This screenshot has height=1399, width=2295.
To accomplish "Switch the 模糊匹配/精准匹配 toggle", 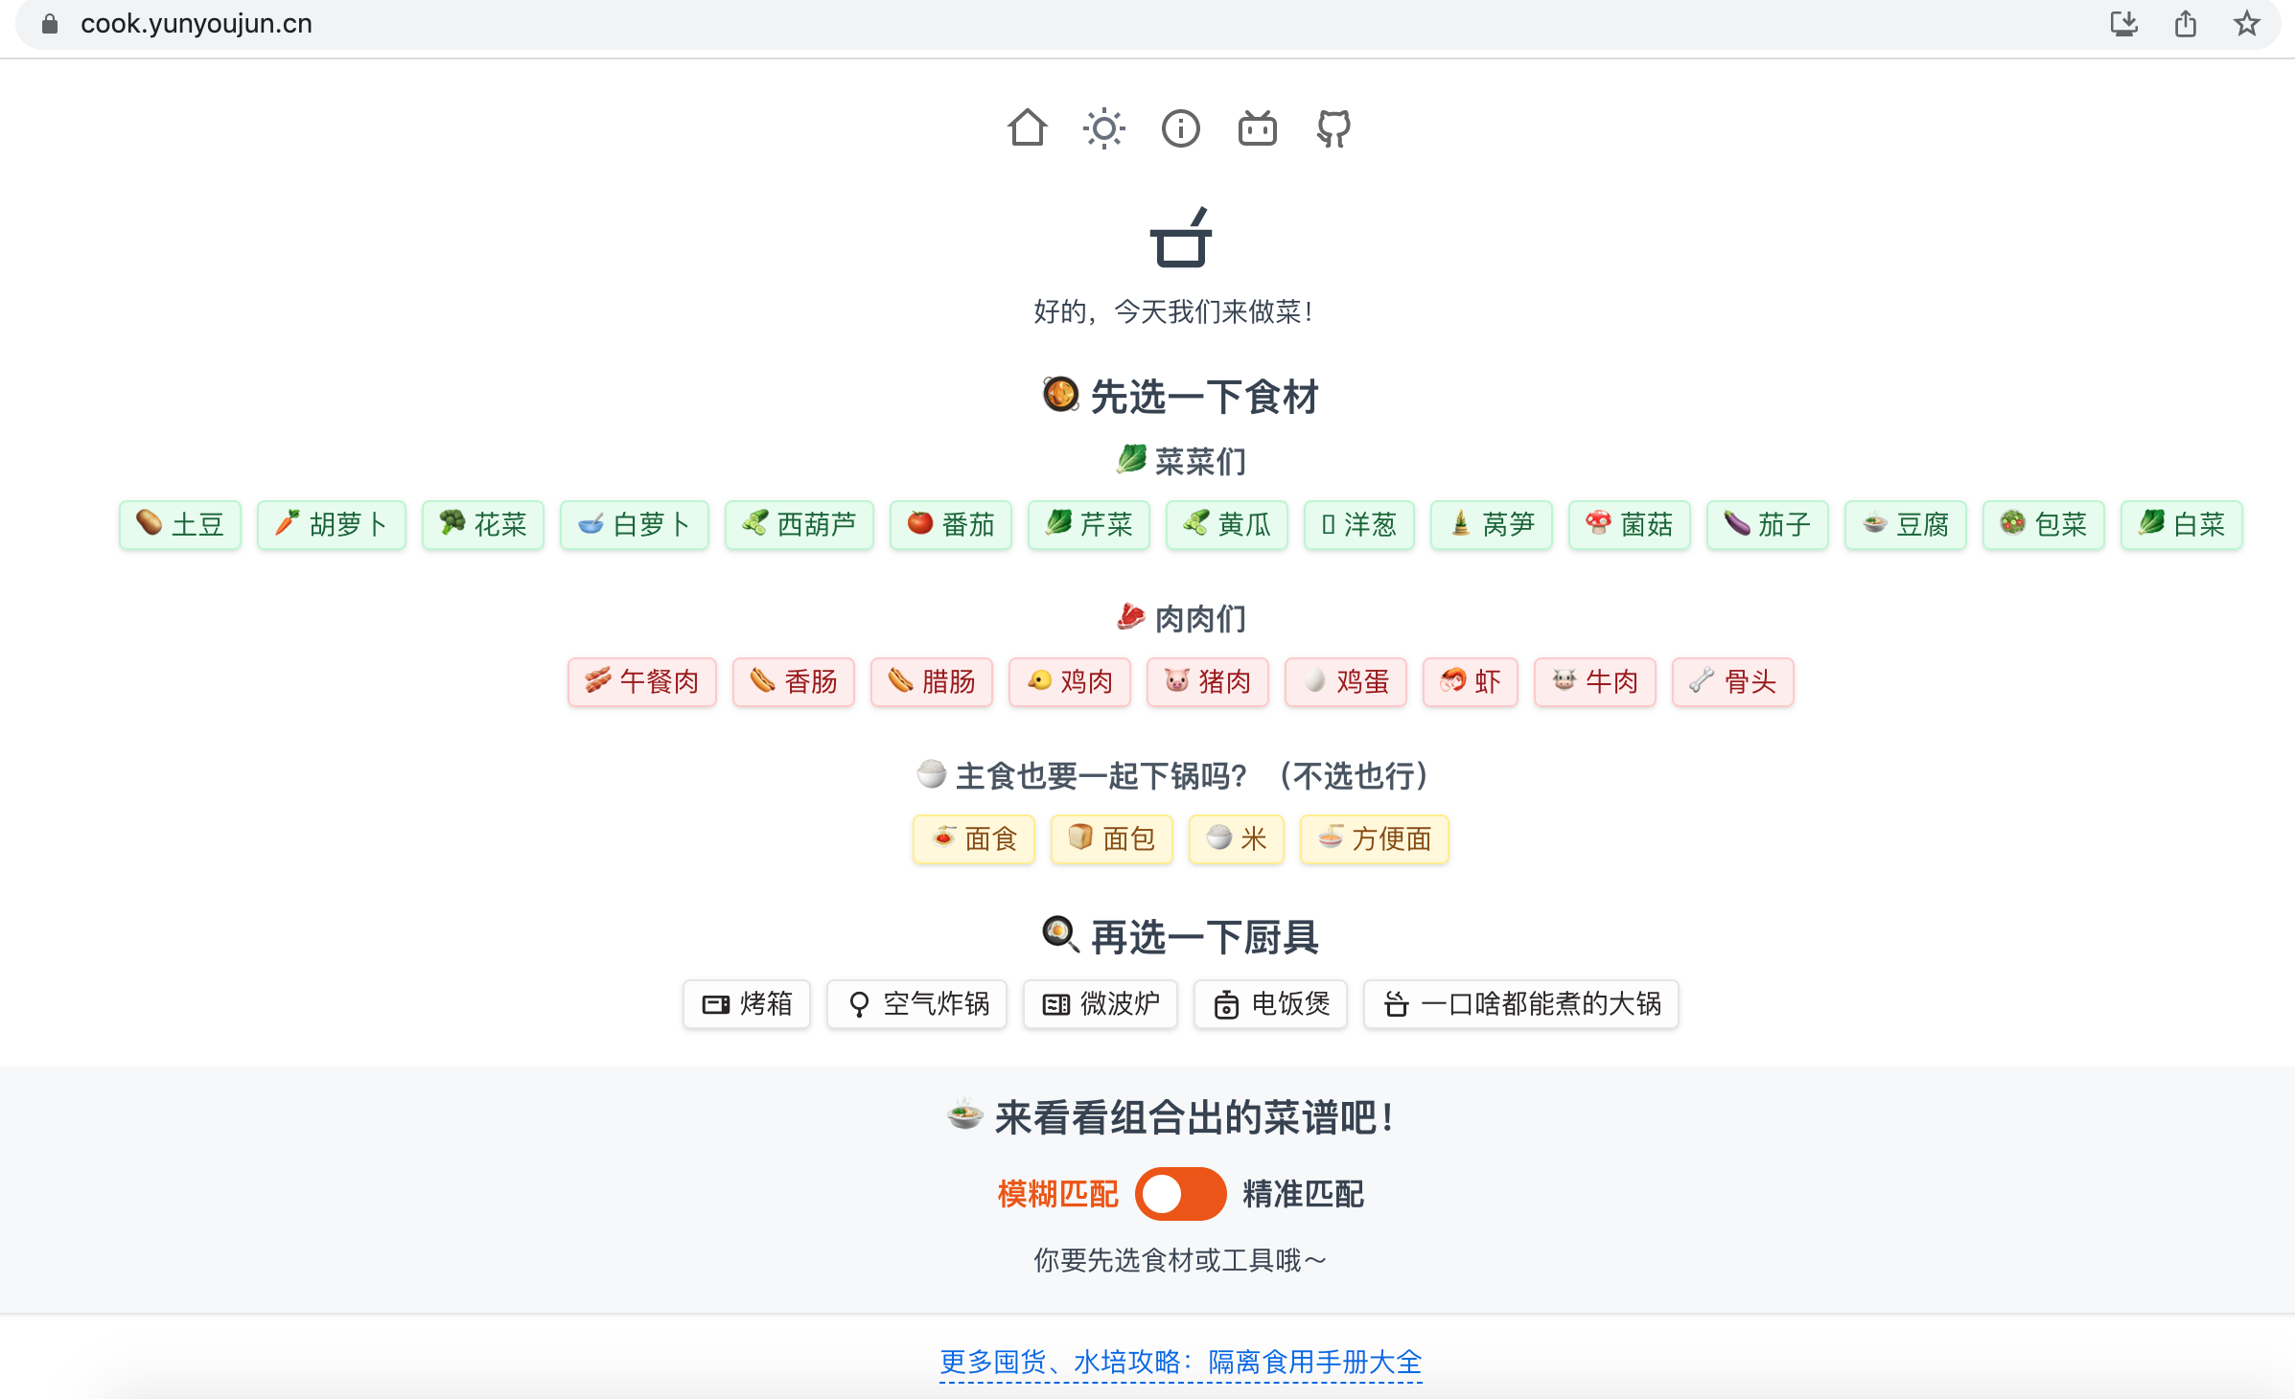I will (1180, 1194).
